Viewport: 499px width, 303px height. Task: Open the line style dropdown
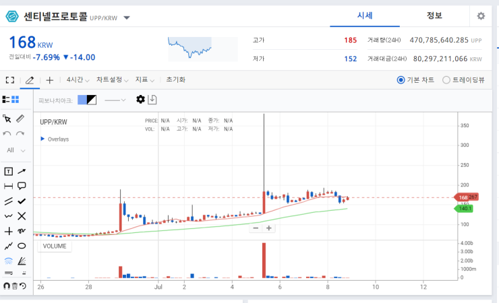click(115, 100)
